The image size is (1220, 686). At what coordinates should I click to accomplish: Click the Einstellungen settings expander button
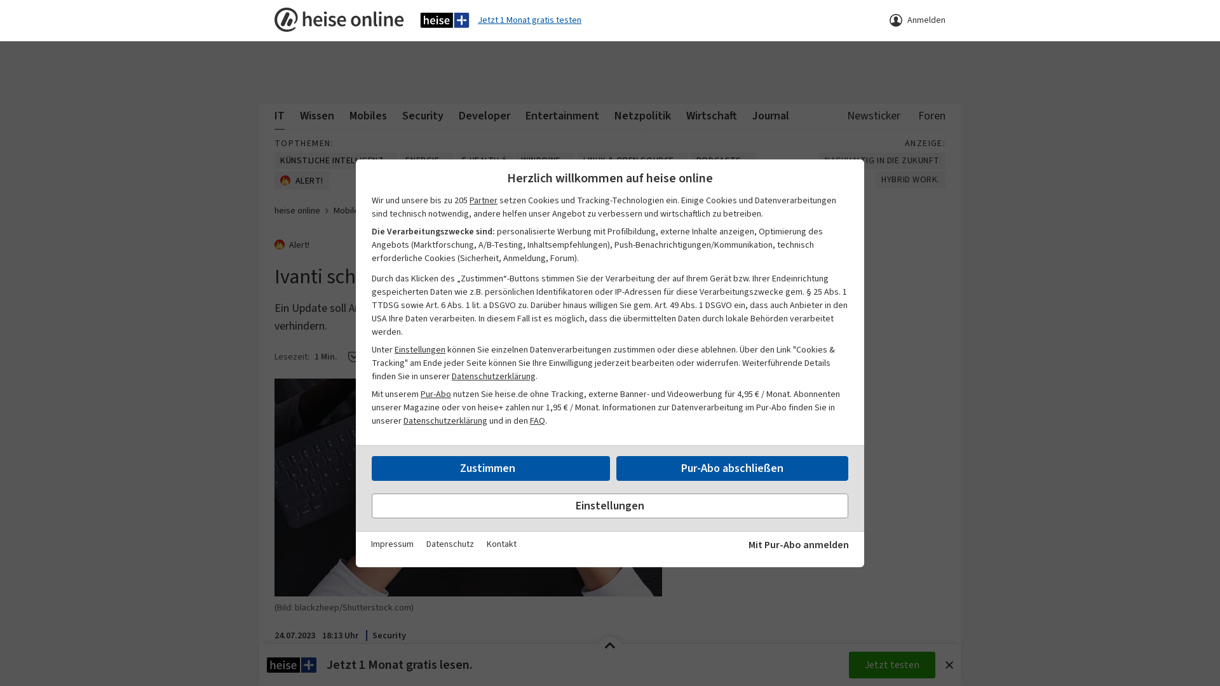610,506
